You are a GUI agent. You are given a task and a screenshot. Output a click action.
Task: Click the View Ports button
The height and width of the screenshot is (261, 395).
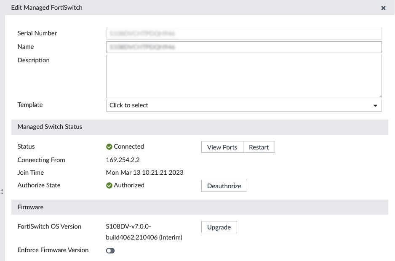[222, 147]
